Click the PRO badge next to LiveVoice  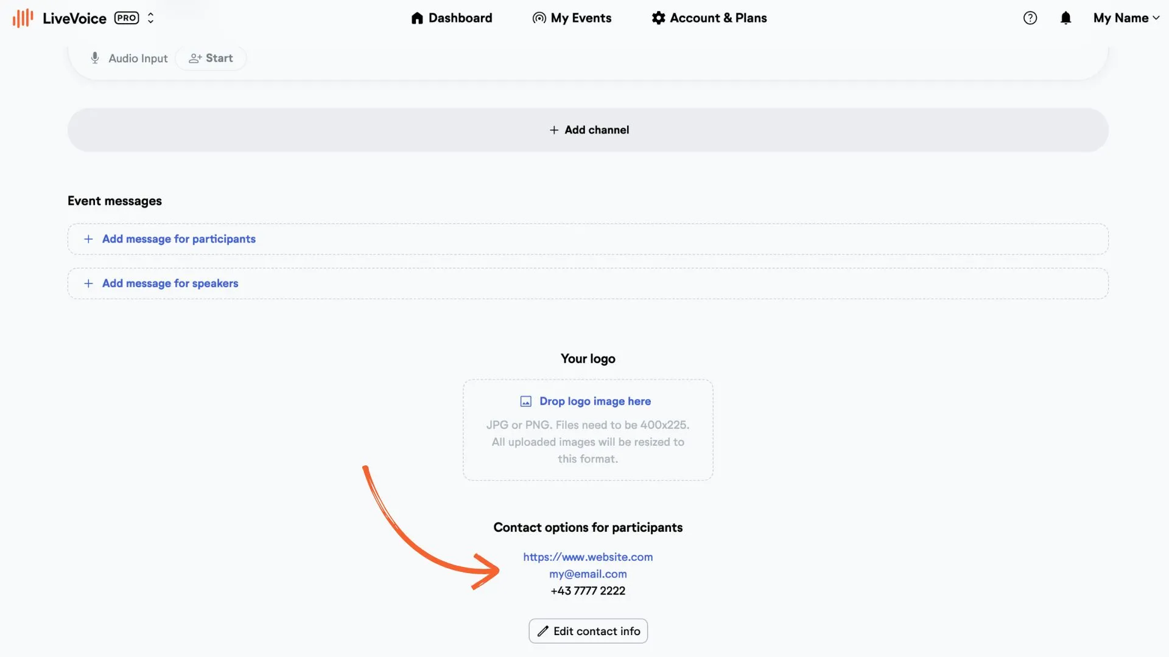[x=127, y=18]
